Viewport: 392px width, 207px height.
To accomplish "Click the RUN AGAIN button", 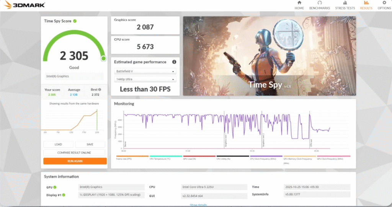I will click(75, 161).
